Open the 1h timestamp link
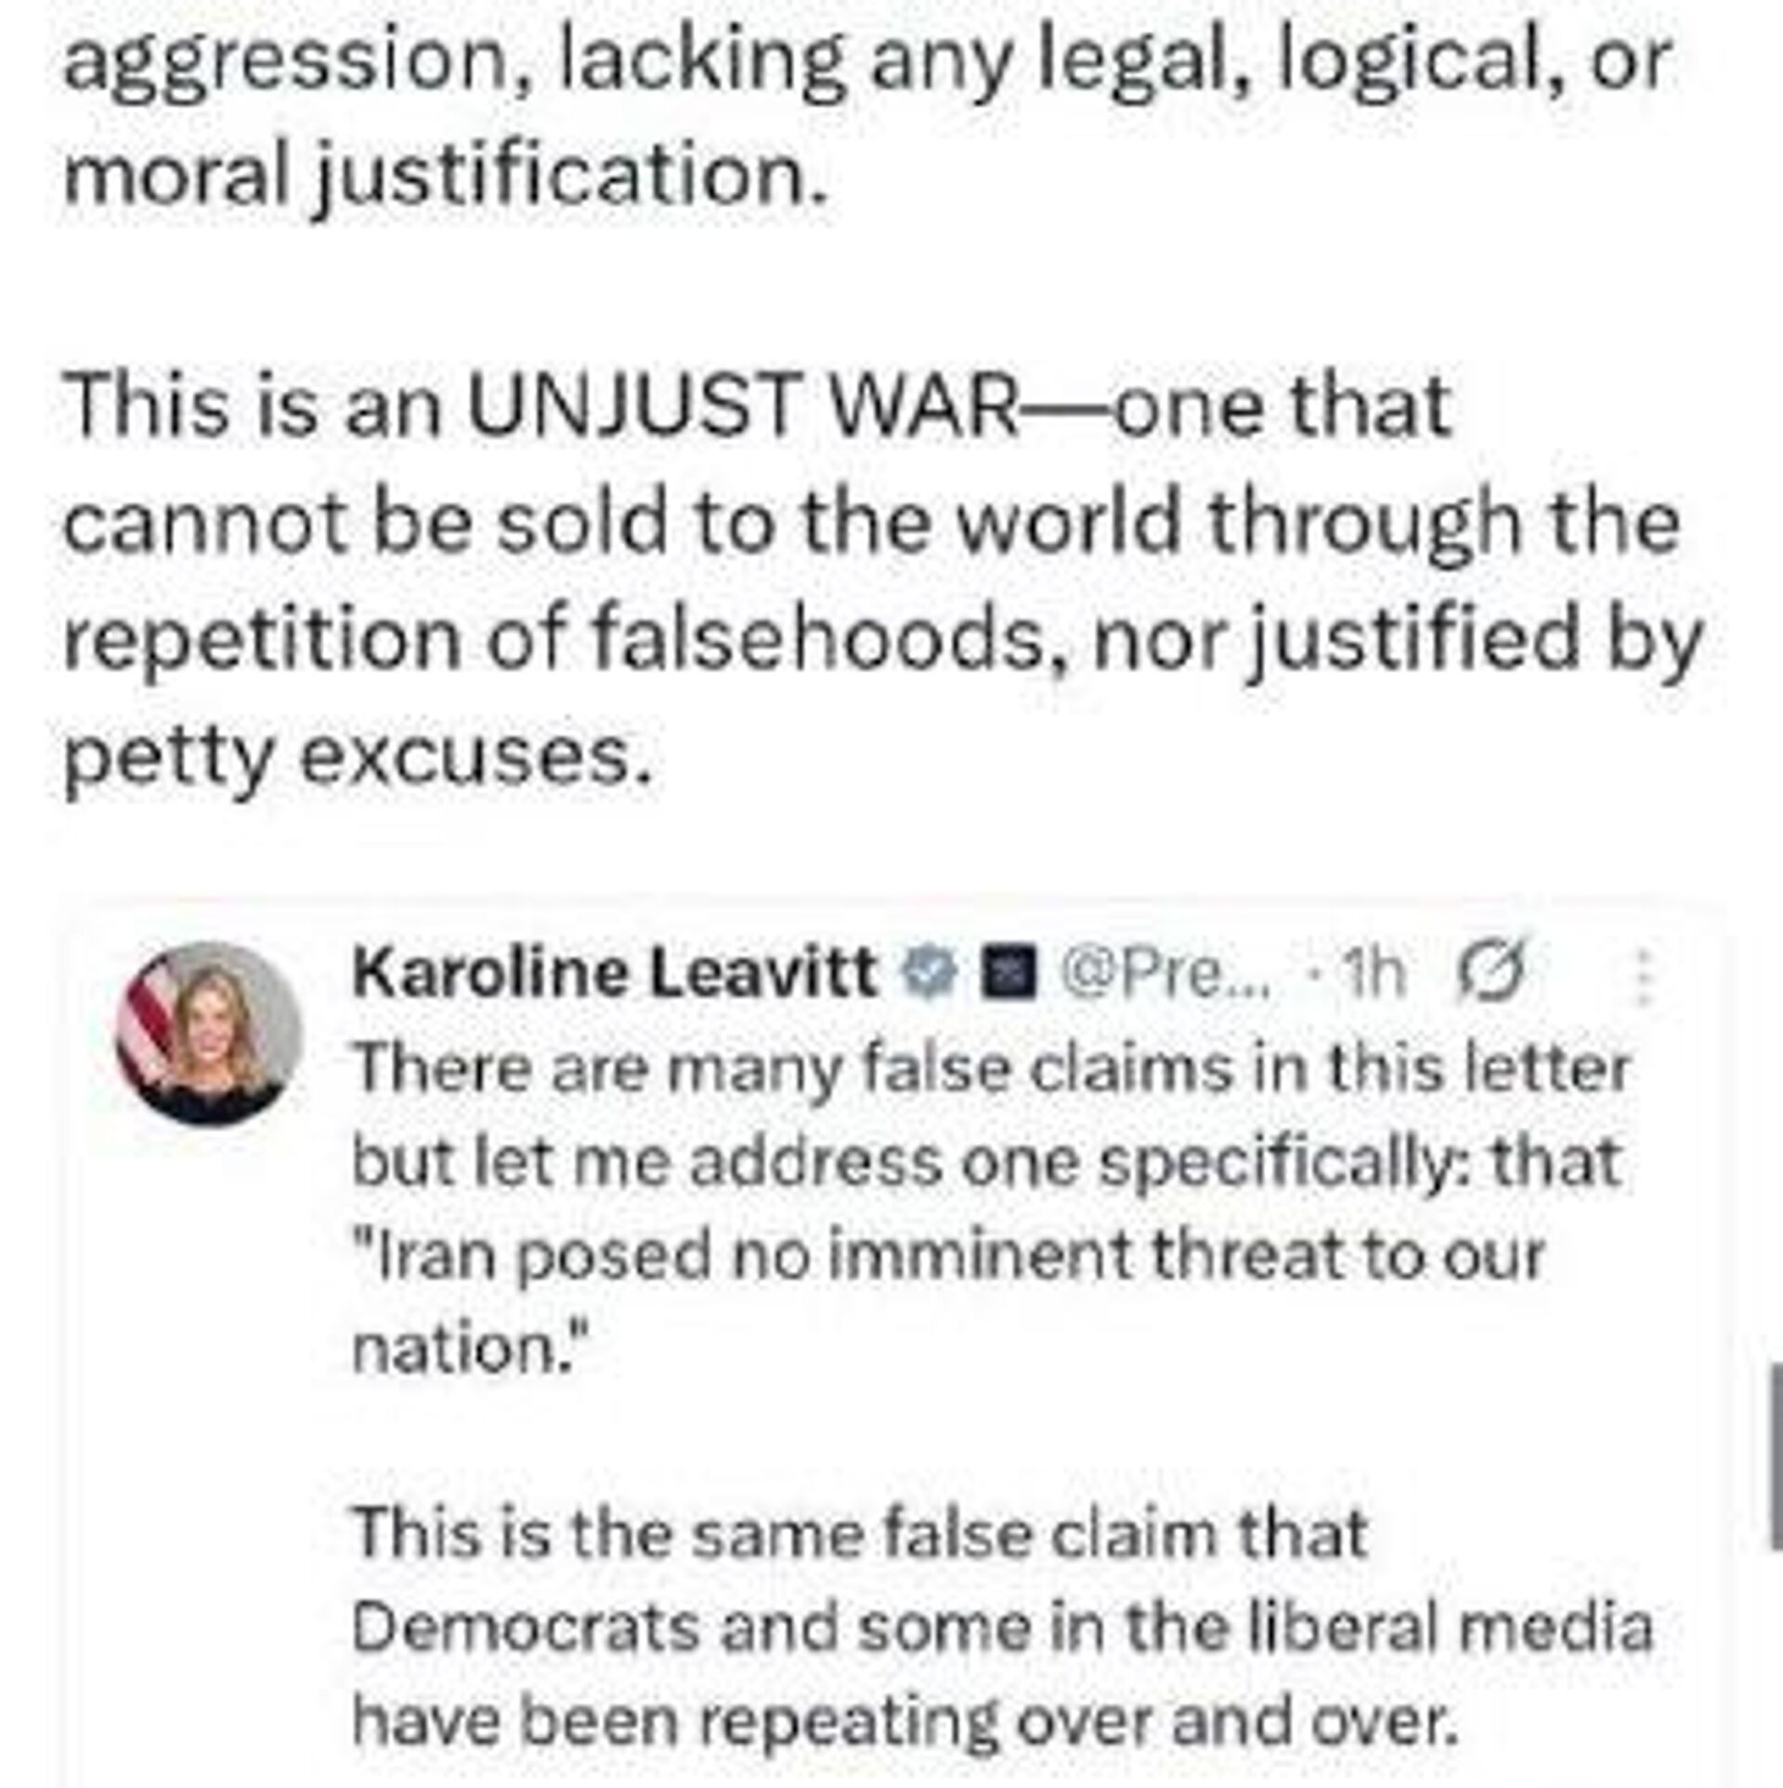This screenshot has height=1788, width=1783. point(1374,972)
